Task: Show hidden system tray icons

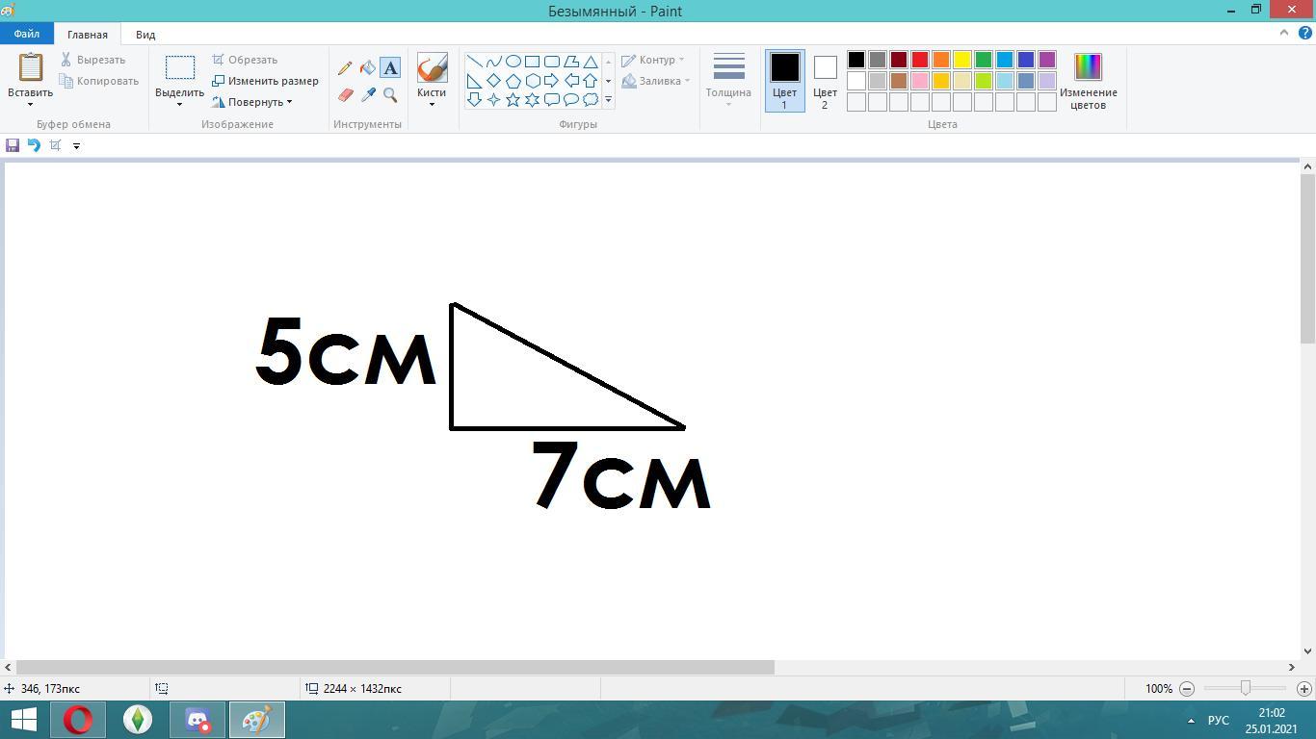Action: tap(1191, 721)
